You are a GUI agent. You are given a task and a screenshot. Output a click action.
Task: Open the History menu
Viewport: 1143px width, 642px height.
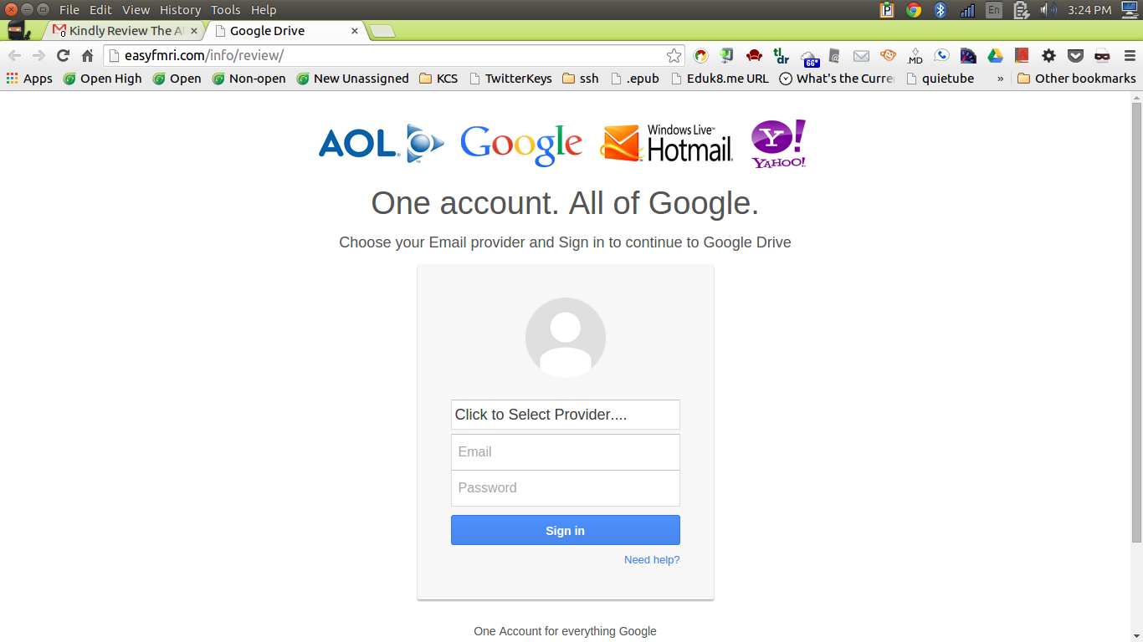click(180, 10)
